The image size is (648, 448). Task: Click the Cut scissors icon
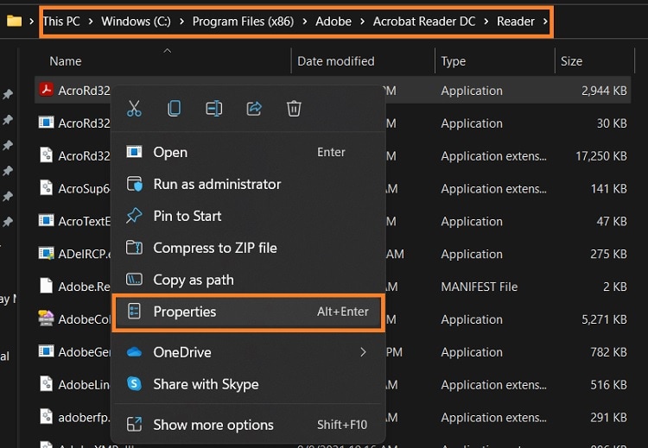point(134,109)
